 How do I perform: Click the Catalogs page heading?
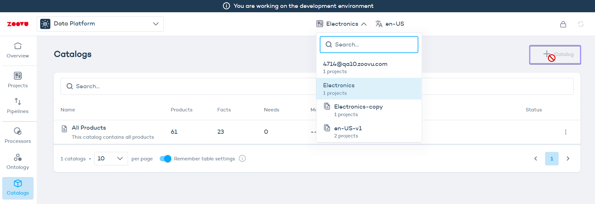(73, 54)
